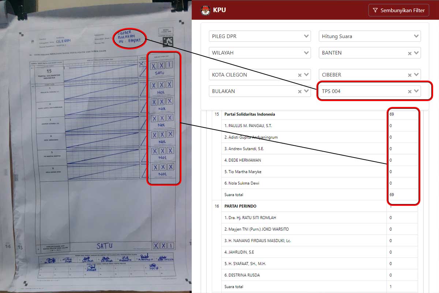Clear the BULAKAN village selection
The height and width of the screenshot is (293, 439).
[300, 92]
